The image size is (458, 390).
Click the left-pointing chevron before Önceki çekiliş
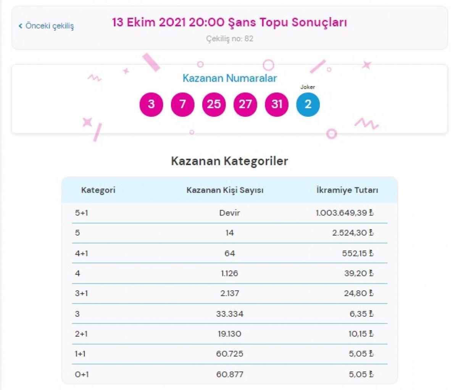[x=20, y=25]
